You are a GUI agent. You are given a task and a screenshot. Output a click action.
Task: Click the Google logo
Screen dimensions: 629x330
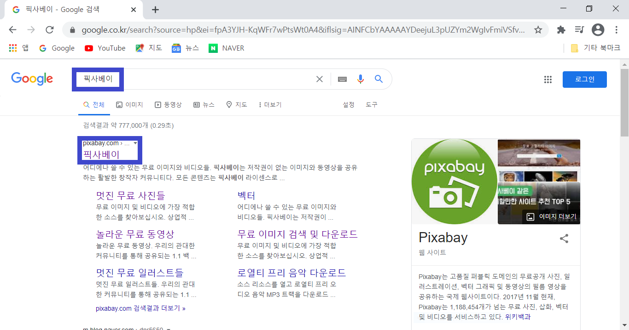pyautogui.click(x=32, y=79)
